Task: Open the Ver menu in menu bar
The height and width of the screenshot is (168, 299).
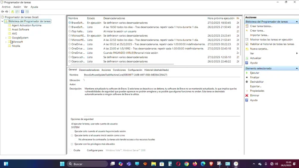Action: (26, 7)
